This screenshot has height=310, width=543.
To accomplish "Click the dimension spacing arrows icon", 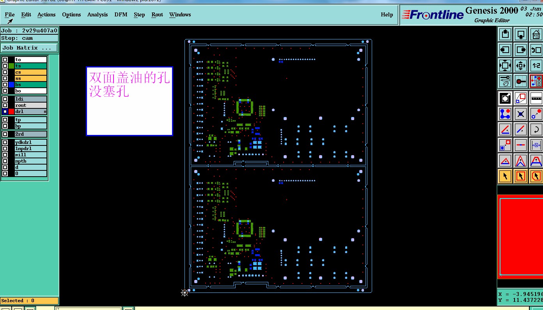I will pyautogui.click(x=536, y=145).
